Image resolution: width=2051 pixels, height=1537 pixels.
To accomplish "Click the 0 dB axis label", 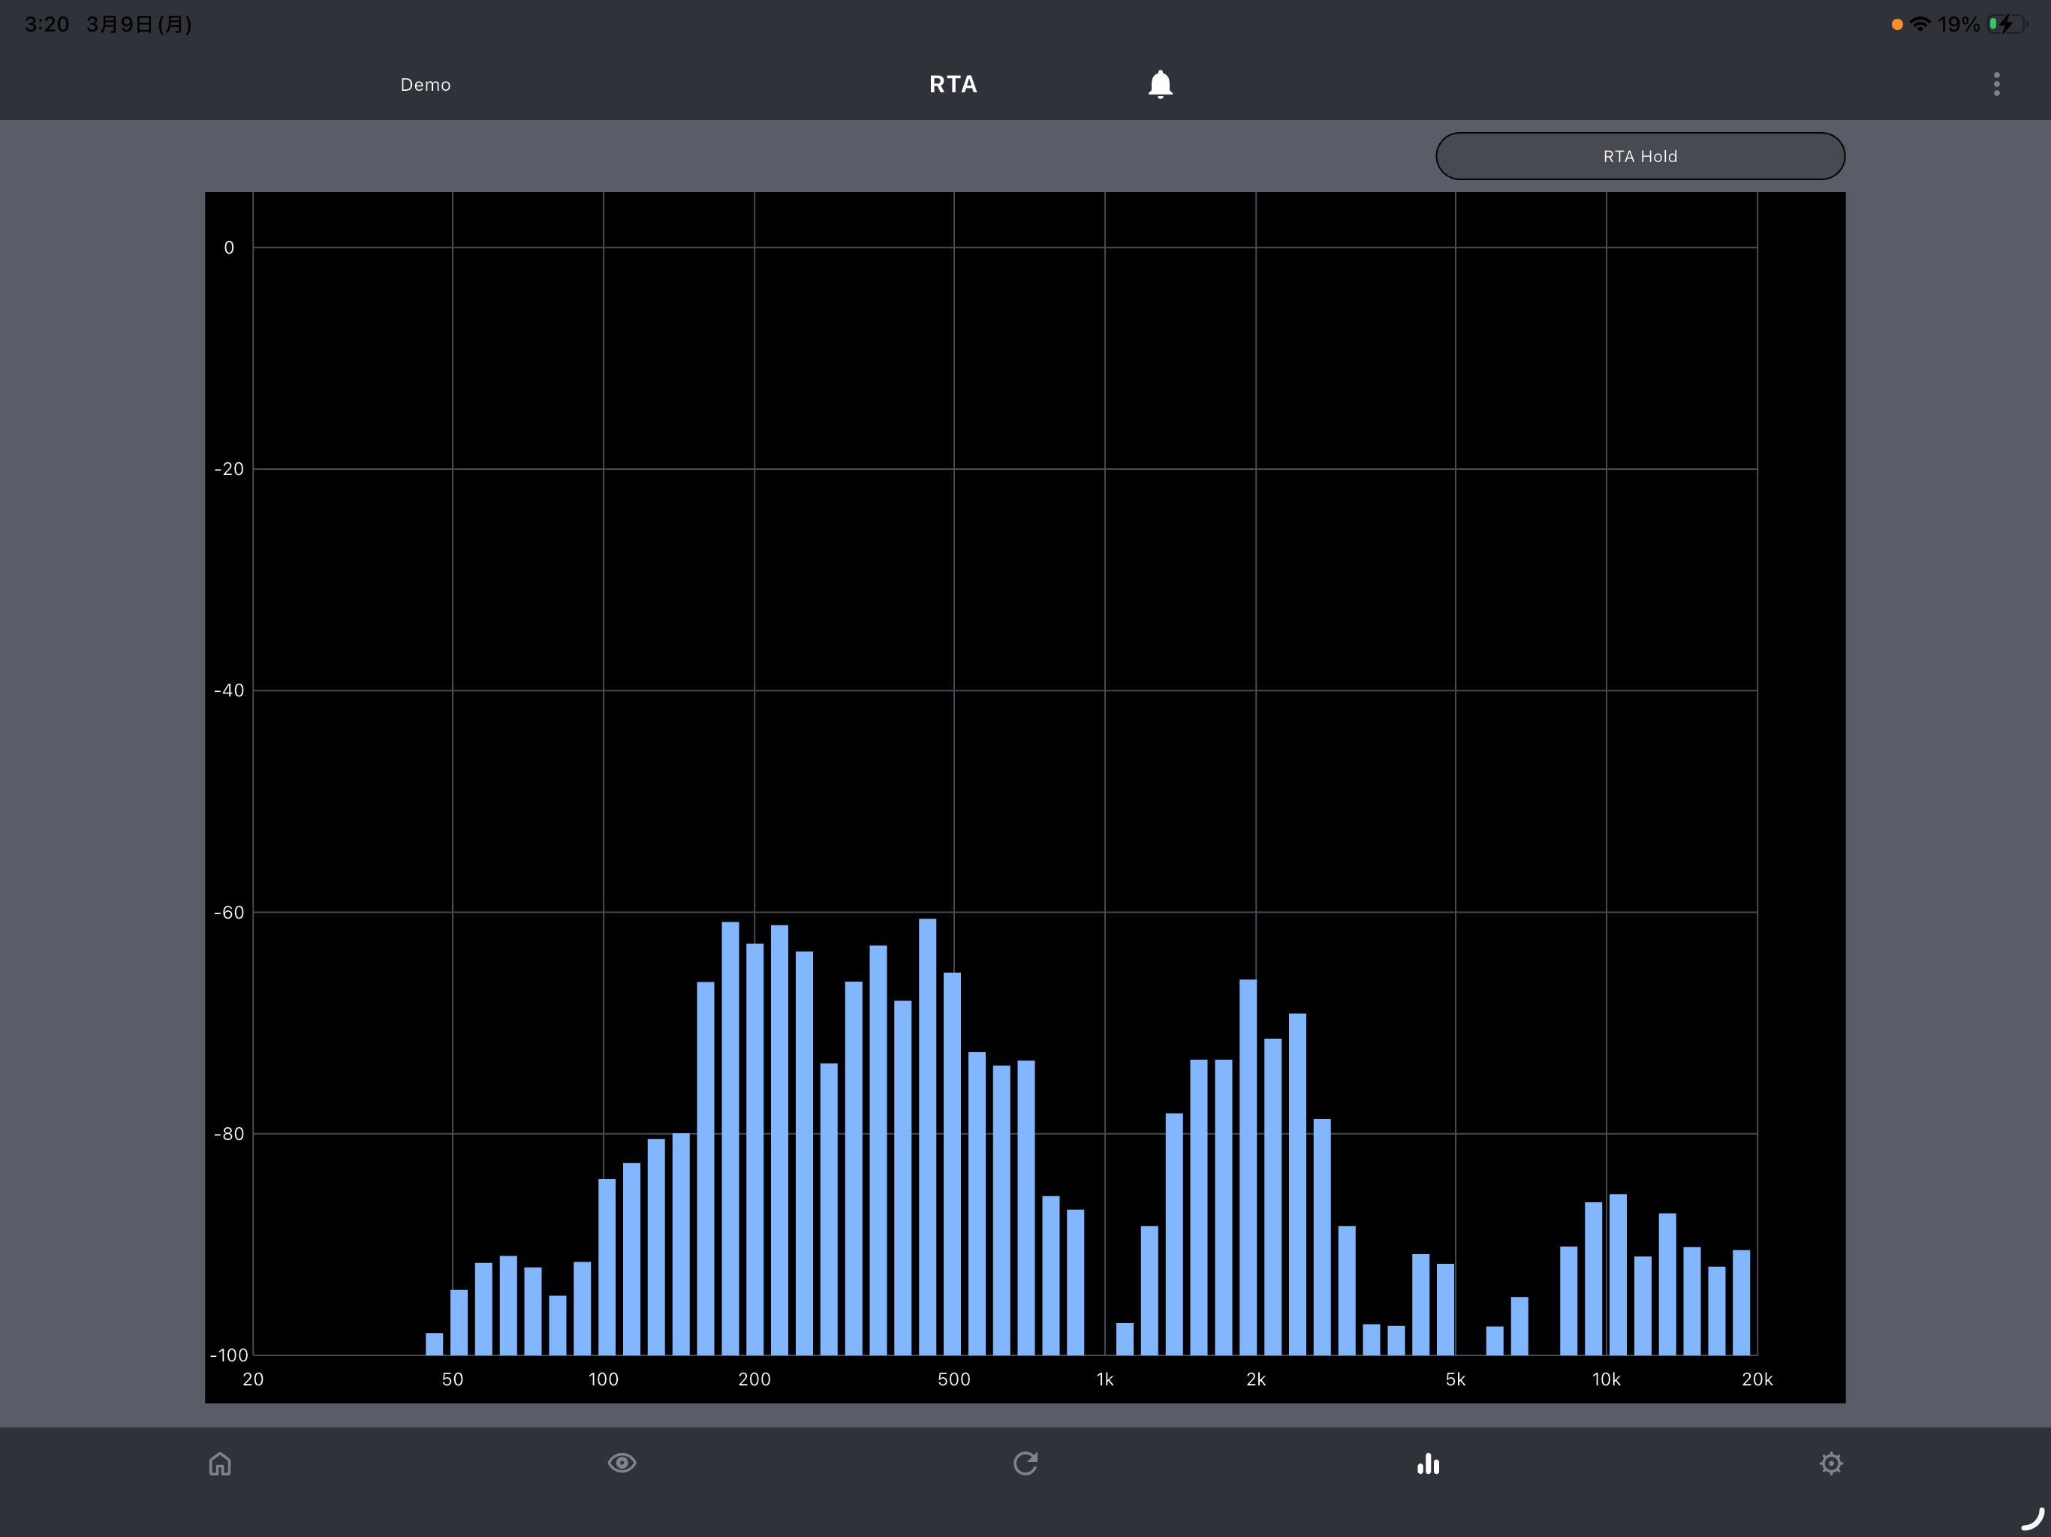I will click(229, 248).
